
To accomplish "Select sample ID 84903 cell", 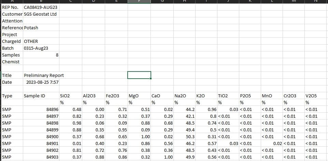I will (41, 157).
